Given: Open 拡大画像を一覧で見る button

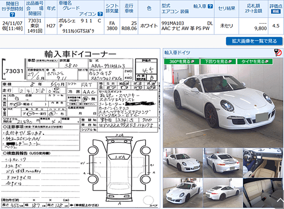Looking at the screenshot, I should point(254,41).
